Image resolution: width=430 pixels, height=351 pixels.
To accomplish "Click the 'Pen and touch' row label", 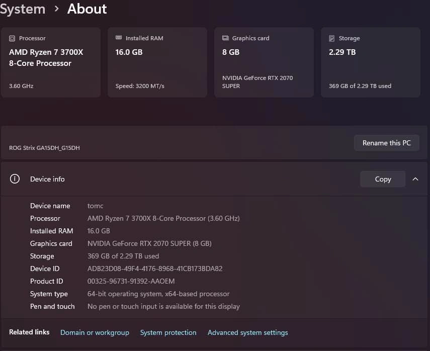I will (x=52, y=306).
